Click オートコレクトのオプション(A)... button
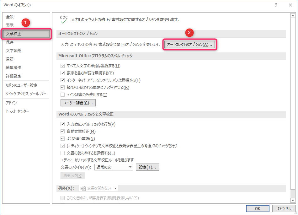The width and height of the screenshot is (298, 215). tap(189, 45)
